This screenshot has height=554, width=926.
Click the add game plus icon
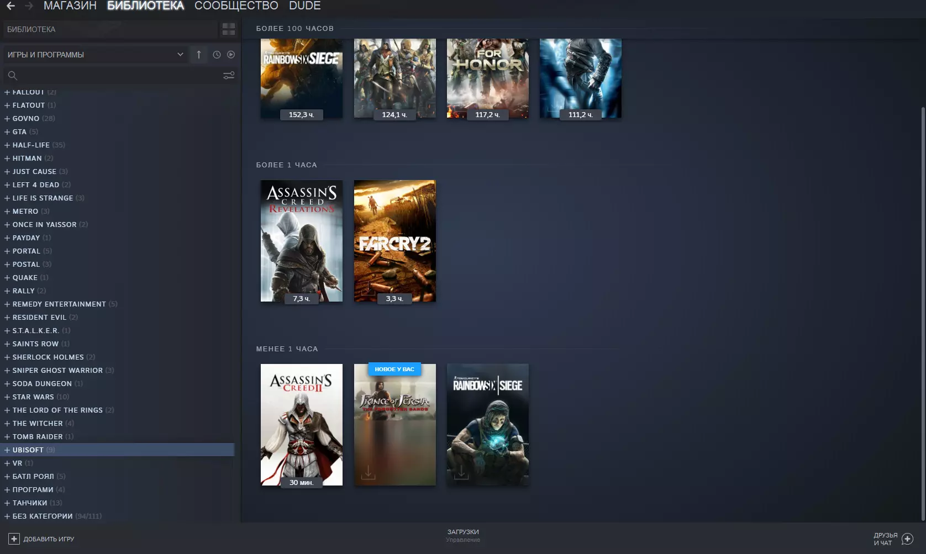(x=14, y=539)
